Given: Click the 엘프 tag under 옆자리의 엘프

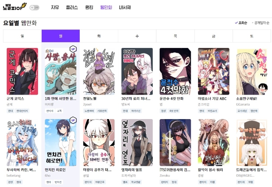Looking at the screenshot, I should [125, 182].
